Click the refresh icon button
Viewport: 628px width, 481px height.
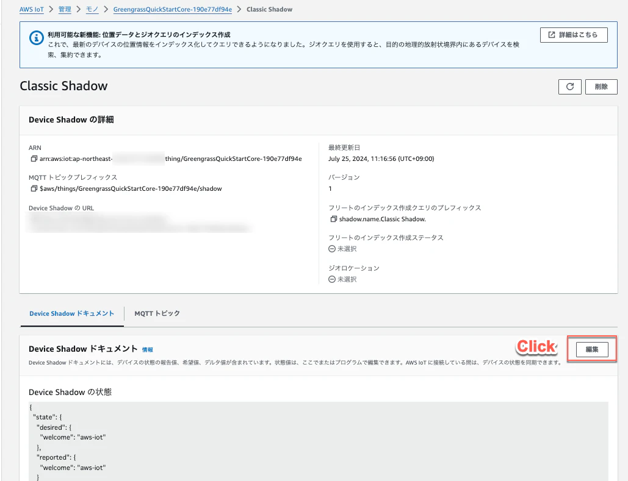[569, 87]
